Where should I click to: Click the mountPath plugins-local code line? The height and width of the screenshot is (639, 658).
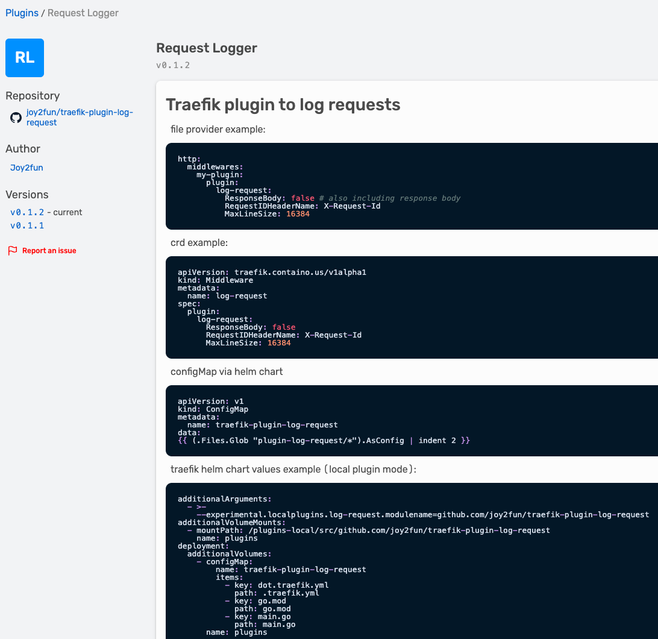click(x=368, y=530)
